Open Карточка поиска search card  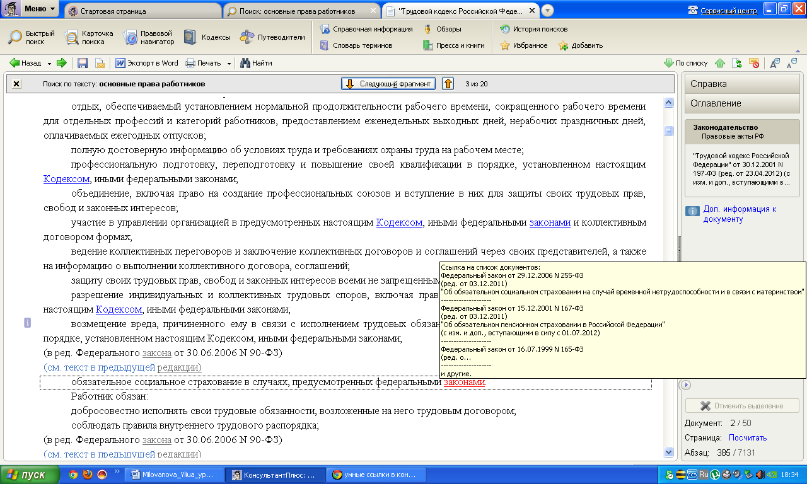coord(90,37)
